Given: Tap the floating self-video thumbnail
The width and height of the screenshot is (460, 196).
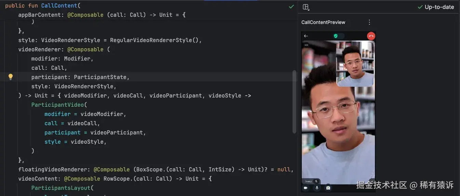Looking at the screenshot, I should 355,64.
